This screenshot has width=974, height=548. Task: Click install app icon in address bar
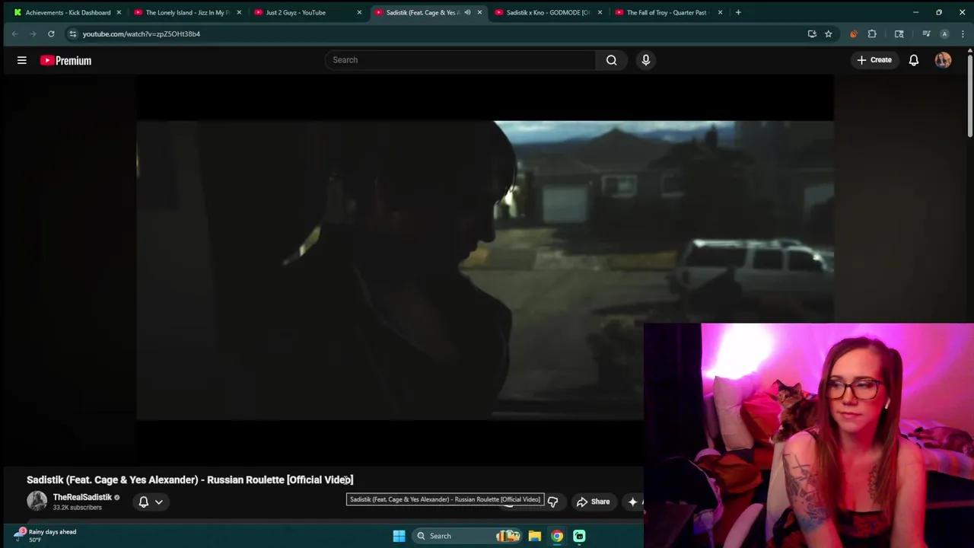[812, 33]
